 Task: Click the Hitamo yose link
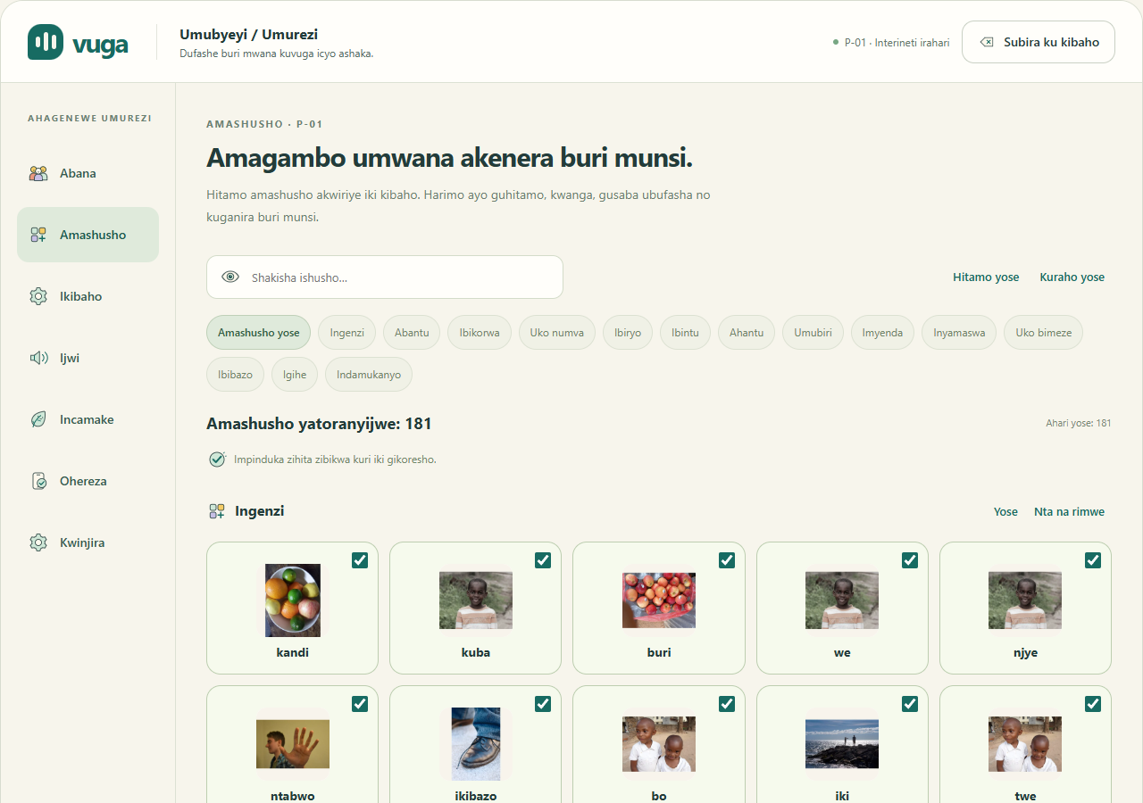point(986,277)
